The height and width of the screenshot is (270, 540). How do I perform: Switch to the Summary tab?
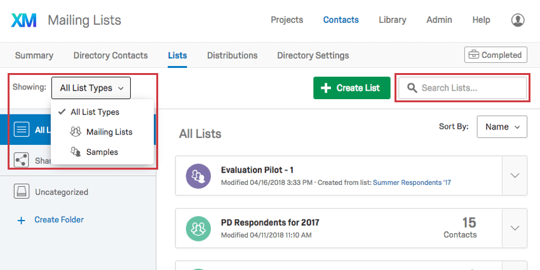pos(34,55)
